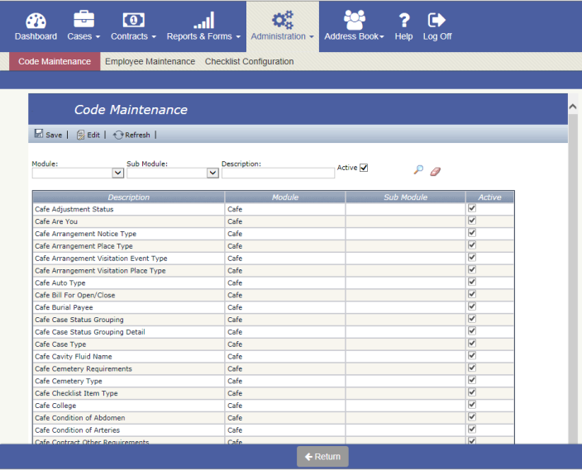Image resolution: width=582 pixels, height=470 pixels.
Task: Click the Contracts money icon
Action: [x=134, y=20]
